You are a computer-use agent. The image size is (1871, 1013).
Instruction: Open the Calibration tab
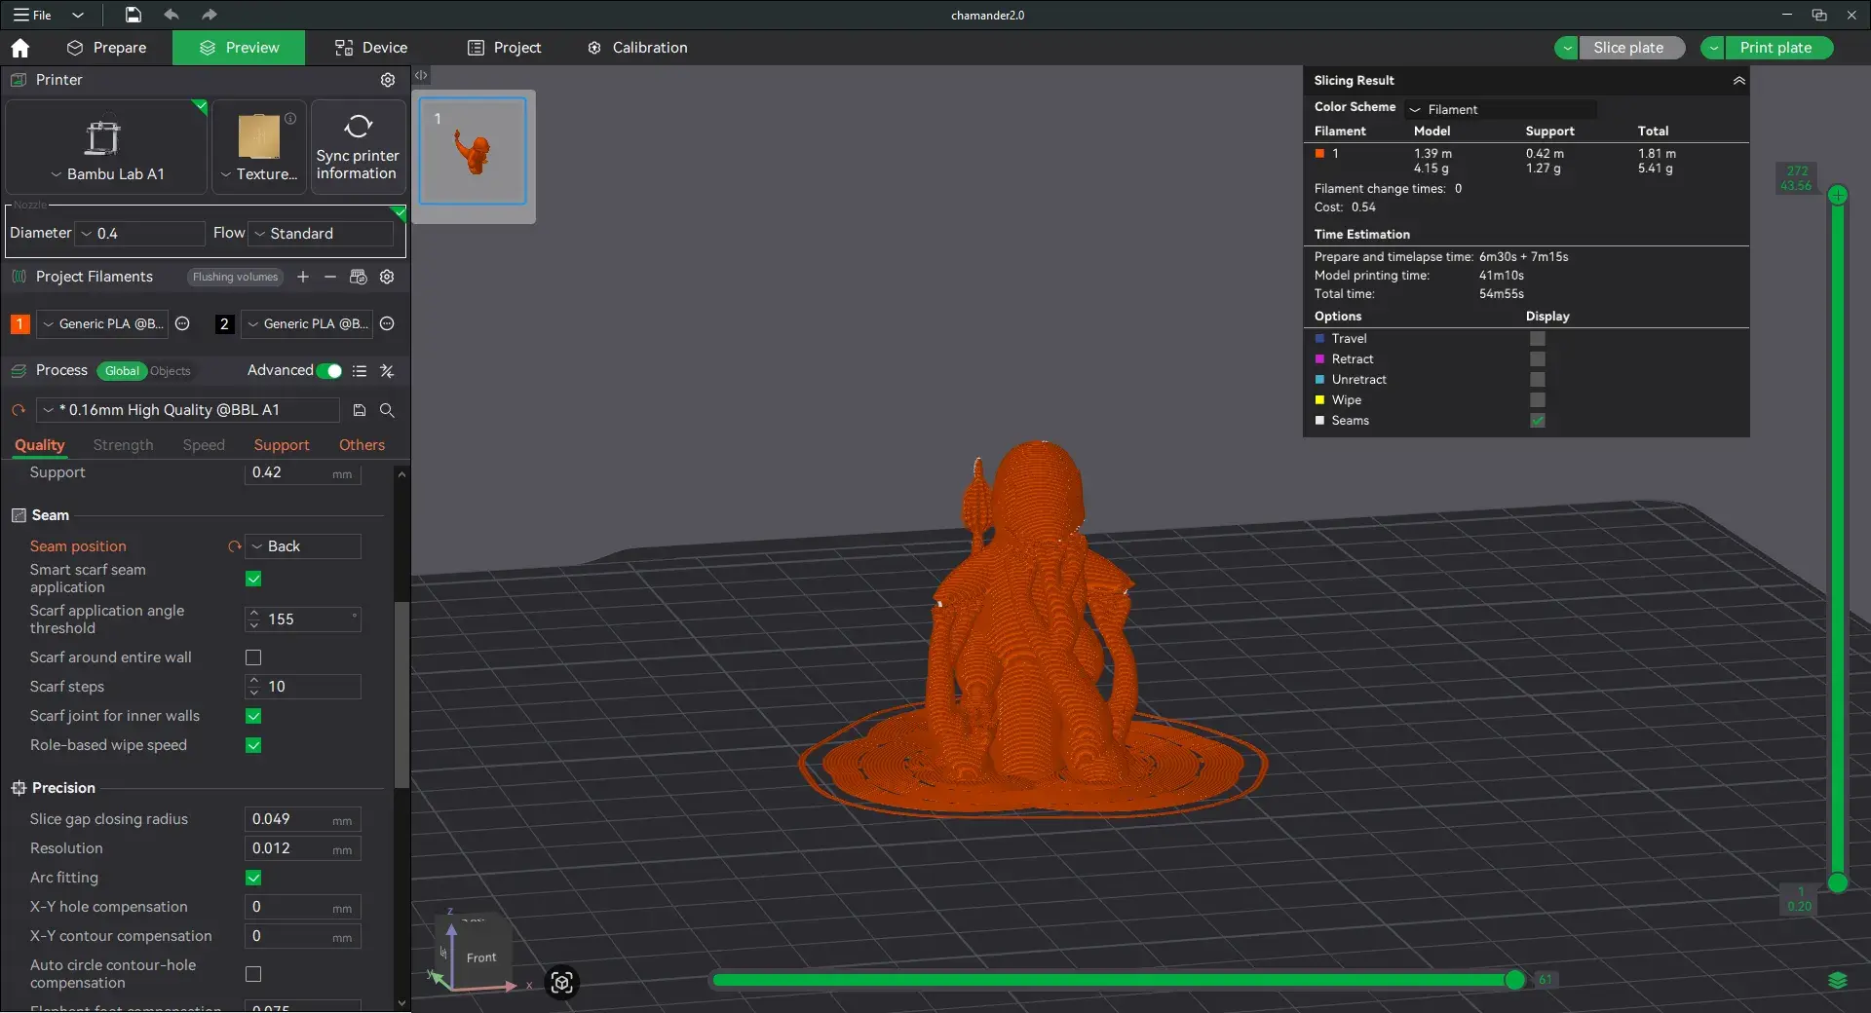[x=637, y=48]
